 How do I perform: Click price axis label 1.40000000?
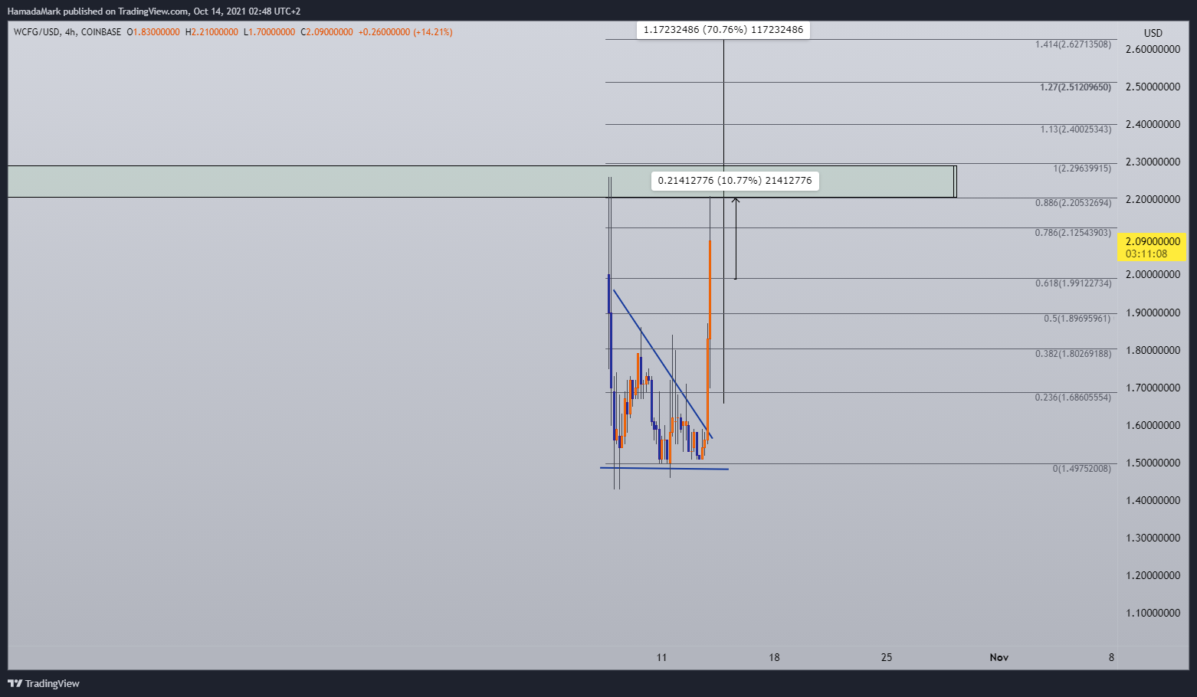(1153, 500)
